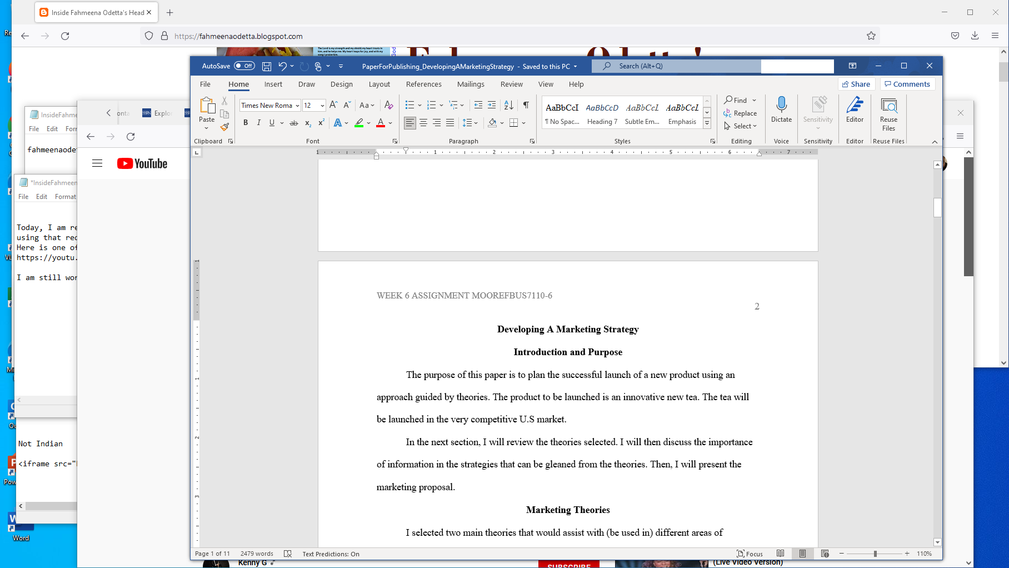
Task: Click the Firefox address bar URL
Action: point(238,36)
